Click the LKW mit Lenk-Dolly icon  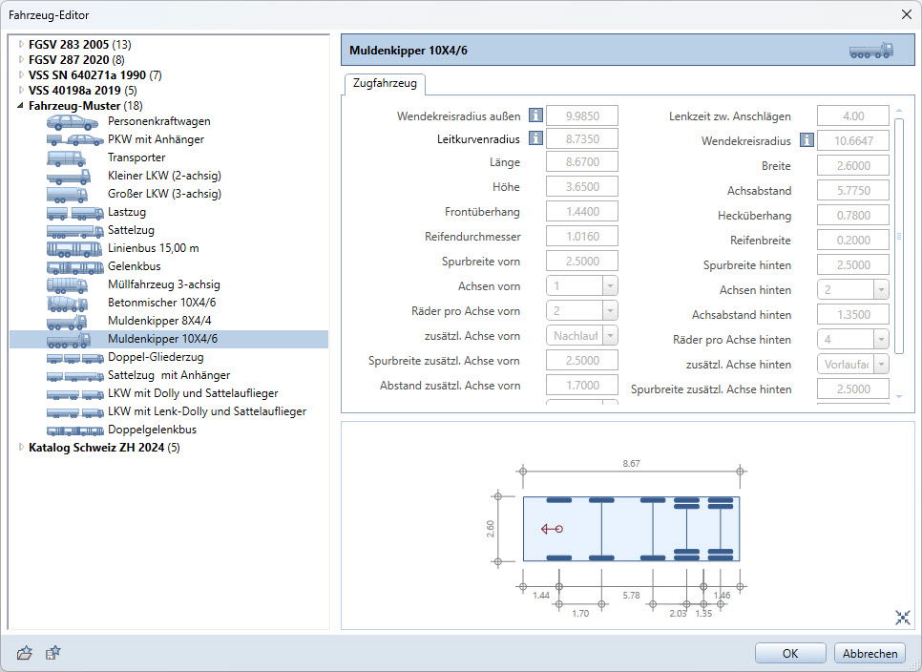click(x=74, y=412)
